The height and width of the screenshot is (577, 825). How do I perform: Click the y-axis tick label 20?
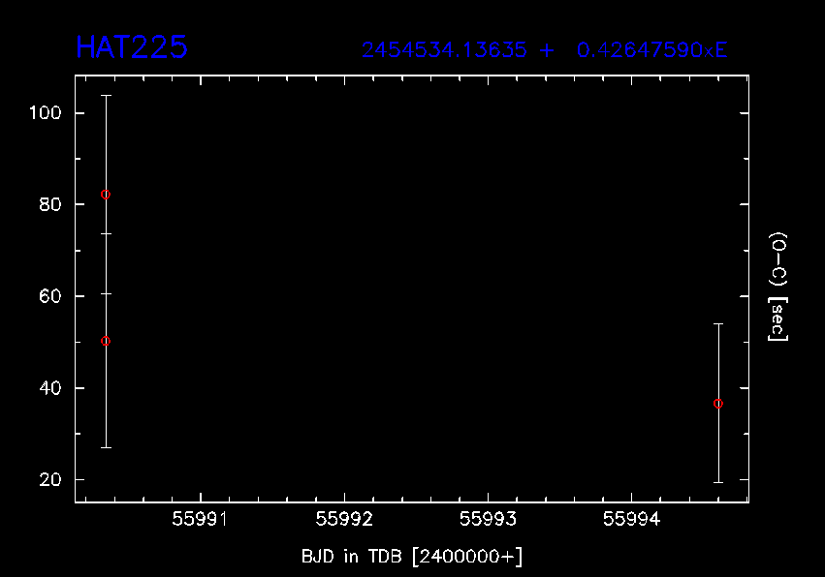[x=50, y=480]
